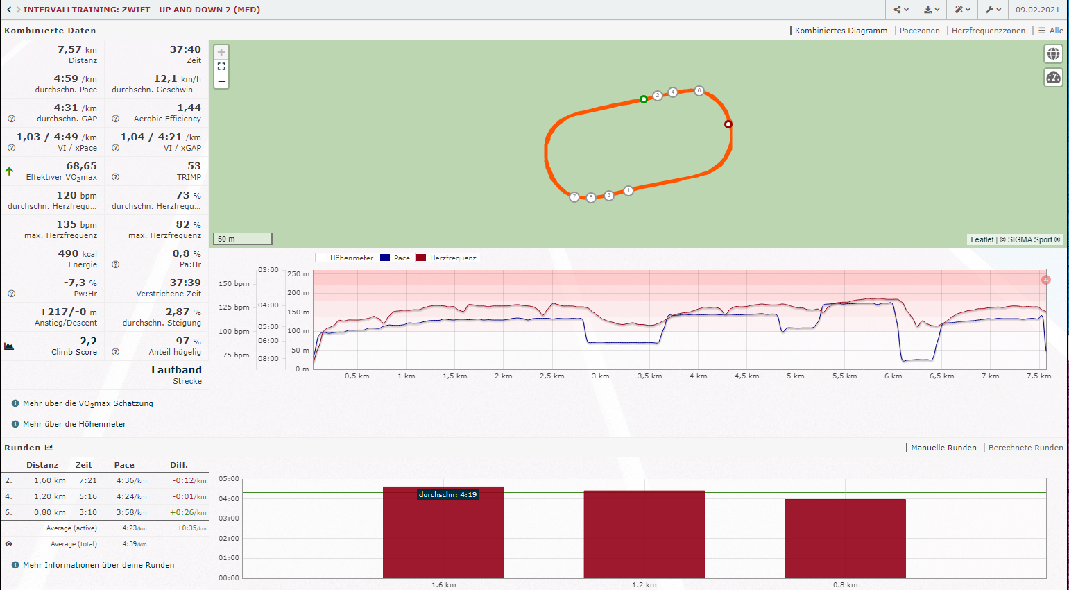Enter fullscreen mode for the map
Image resolution: width=1069 pixels, height=590 pixels.
(221, 67)
